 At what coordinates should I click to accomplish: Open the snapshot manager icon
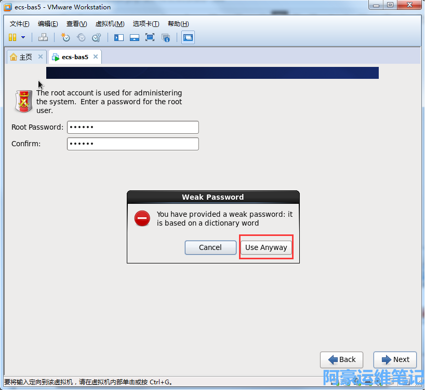click(x=97, y=37)
